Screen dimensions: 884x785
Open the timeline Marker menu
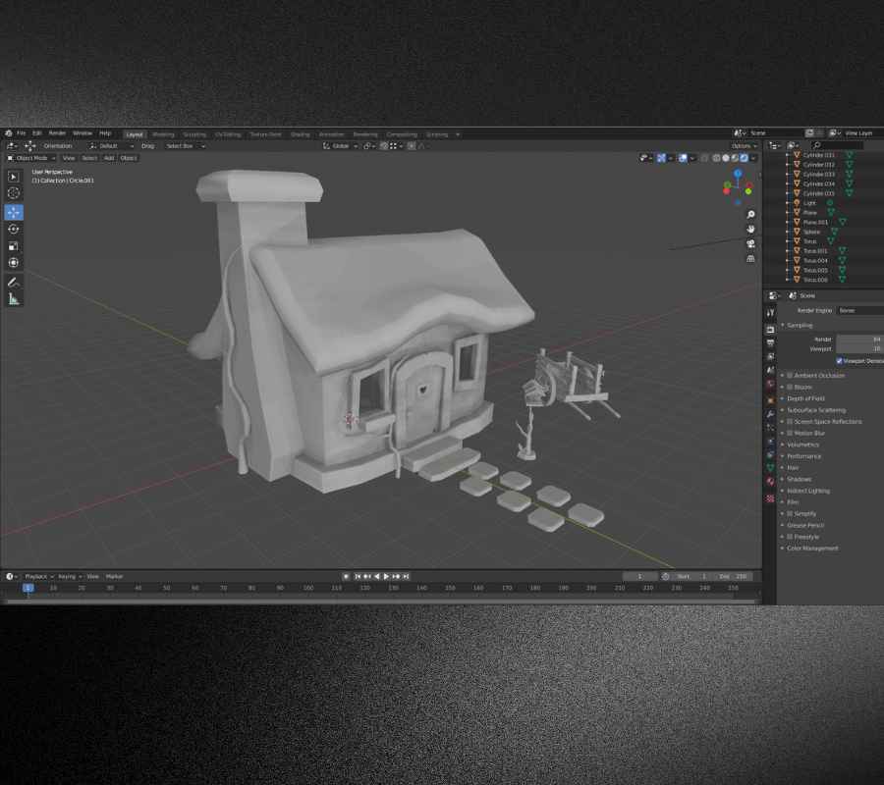click(114, 577)
